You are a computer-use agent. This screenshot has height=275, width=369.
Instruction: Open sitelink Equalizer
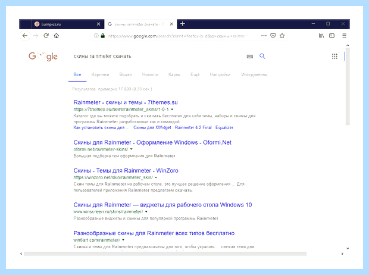pyautogui.click(x=224, y=127)
